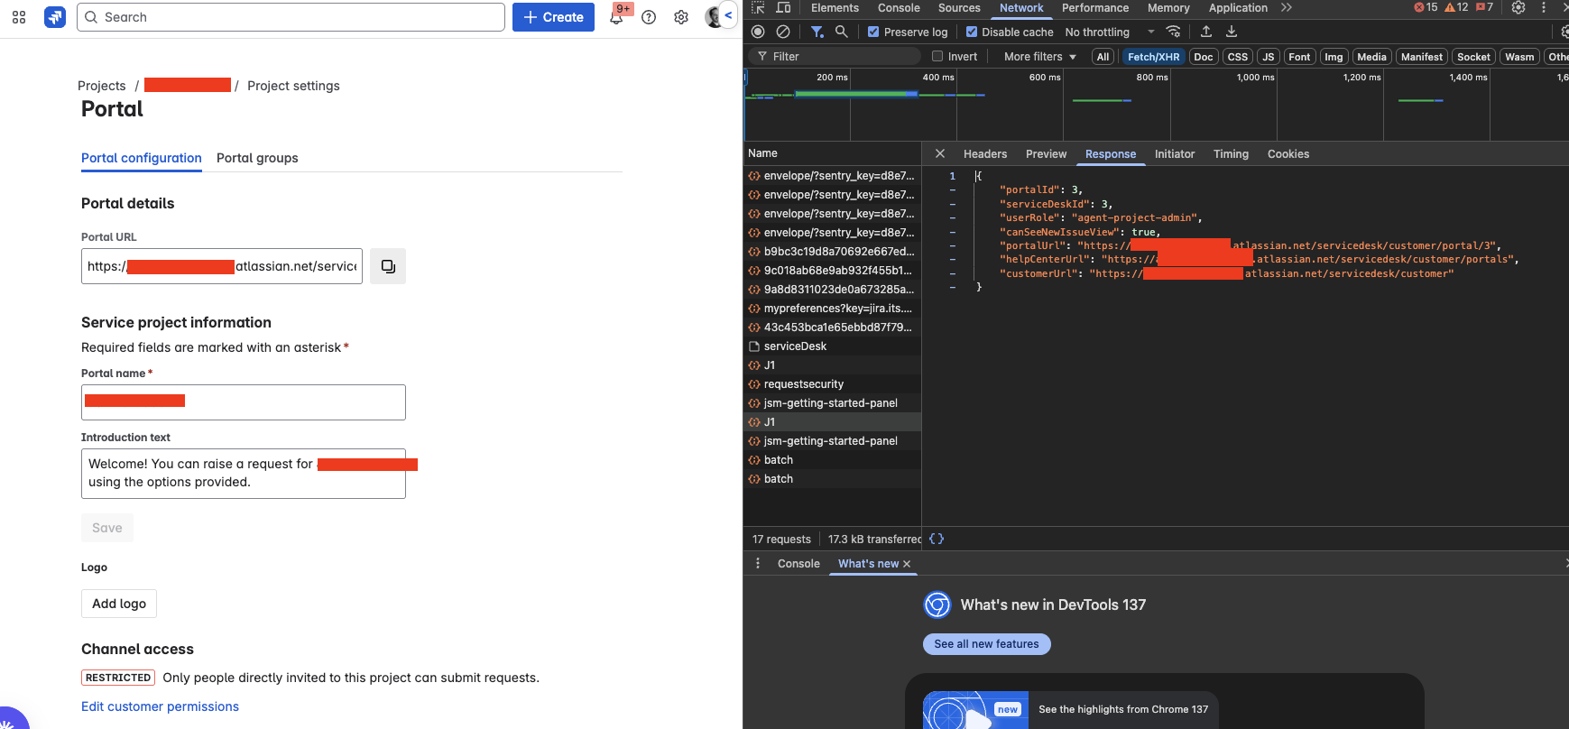The width and height of the screenshot is (1569, 729).
Task: Toggle the JS filter chip
Action: (x=1269, y=57)
